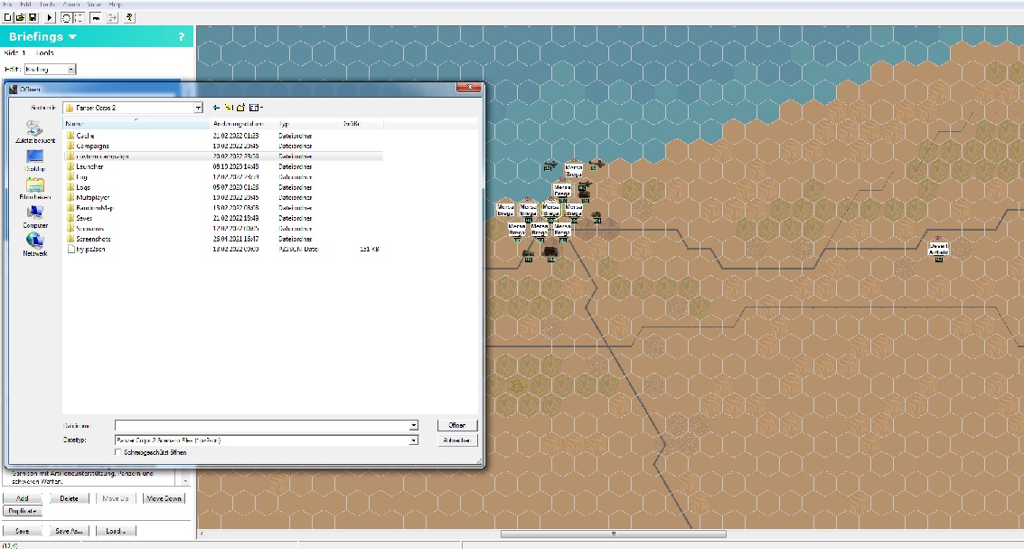Create a new folder in the dialog
Screen dimensions: 1024x549
pos(240,108)
